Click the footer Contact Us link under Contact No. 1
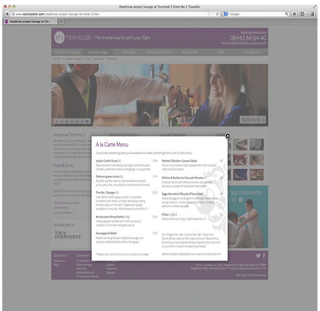 click(59, 261)
